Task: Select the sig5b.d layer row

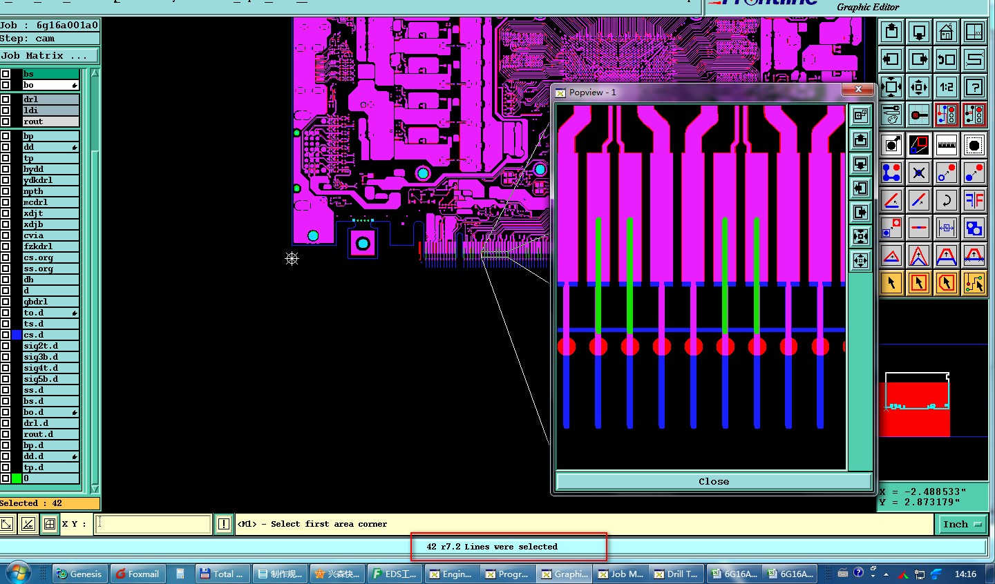Action: click(x=50, y=379)
